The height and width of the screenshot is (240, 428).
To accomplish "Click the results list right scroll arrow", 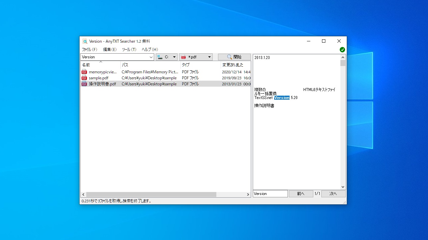I will (x=248, y=194).
